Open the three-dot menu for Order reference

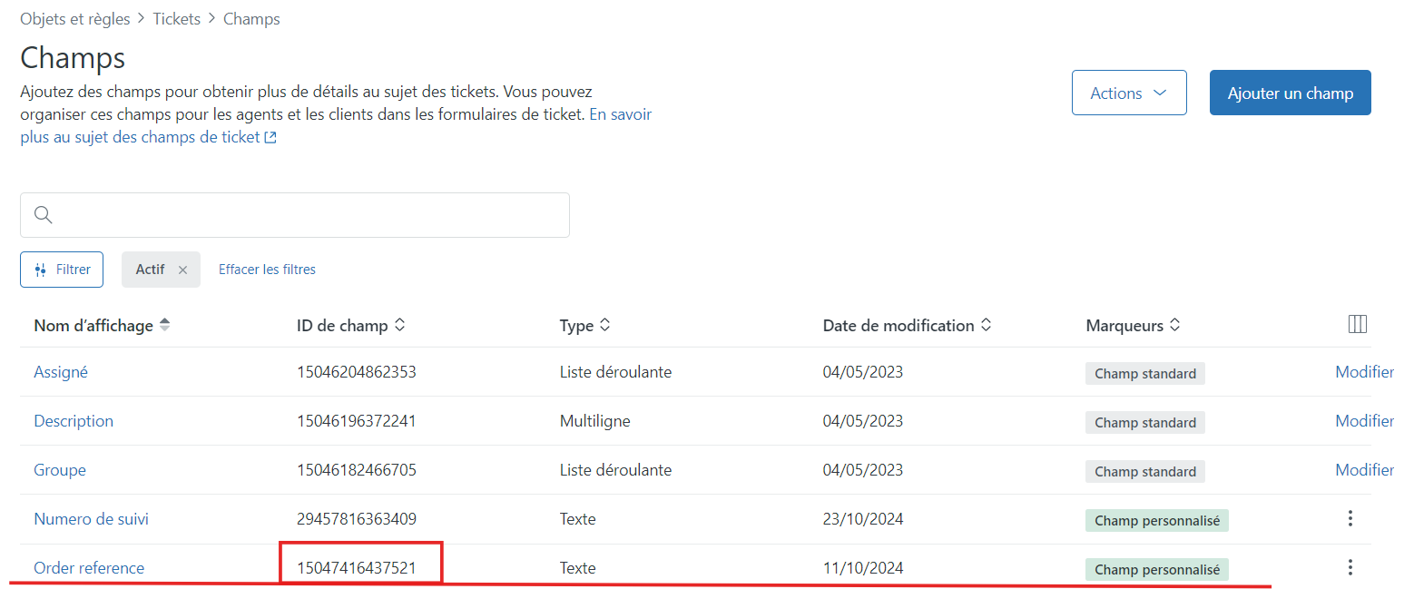click(1350, 567)
